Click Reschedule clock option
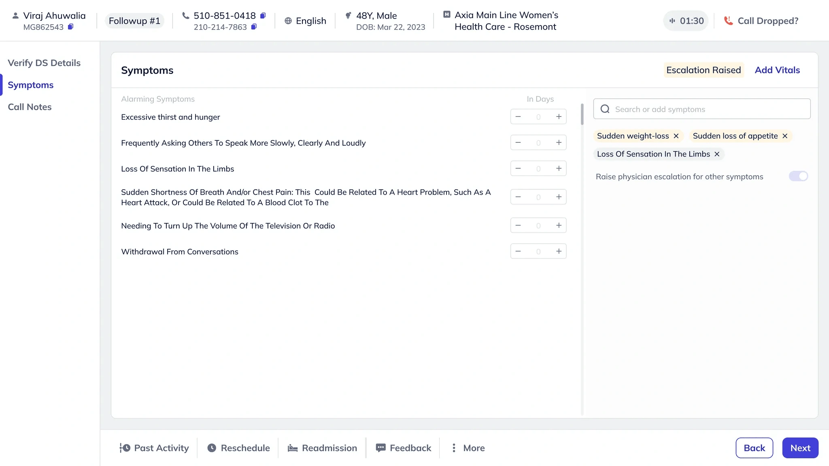 click(238, 448)
